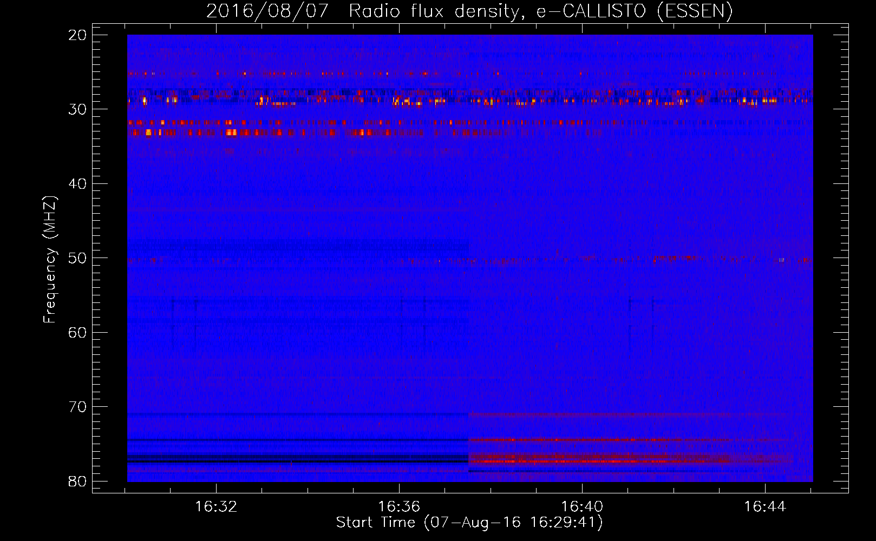The width and height of the screenshot is (876, 541).
Task: Click the 16:32 time tick label
Action: [x=216, y=506]
